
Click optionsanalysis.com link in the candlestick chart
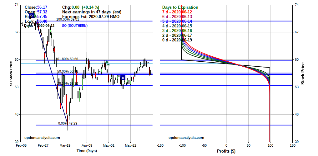coord(42,138)
